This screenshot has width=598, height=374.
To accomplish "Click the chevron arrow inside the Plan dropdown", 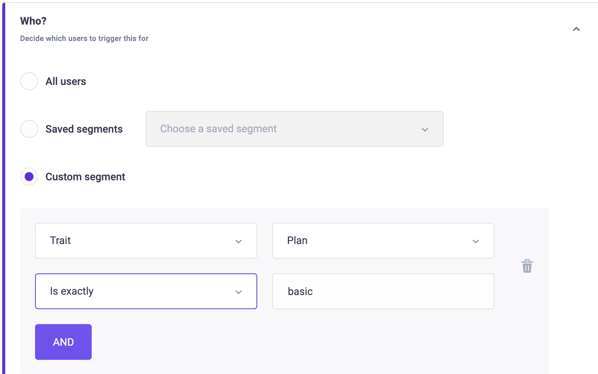I will [x=476, y=241].
